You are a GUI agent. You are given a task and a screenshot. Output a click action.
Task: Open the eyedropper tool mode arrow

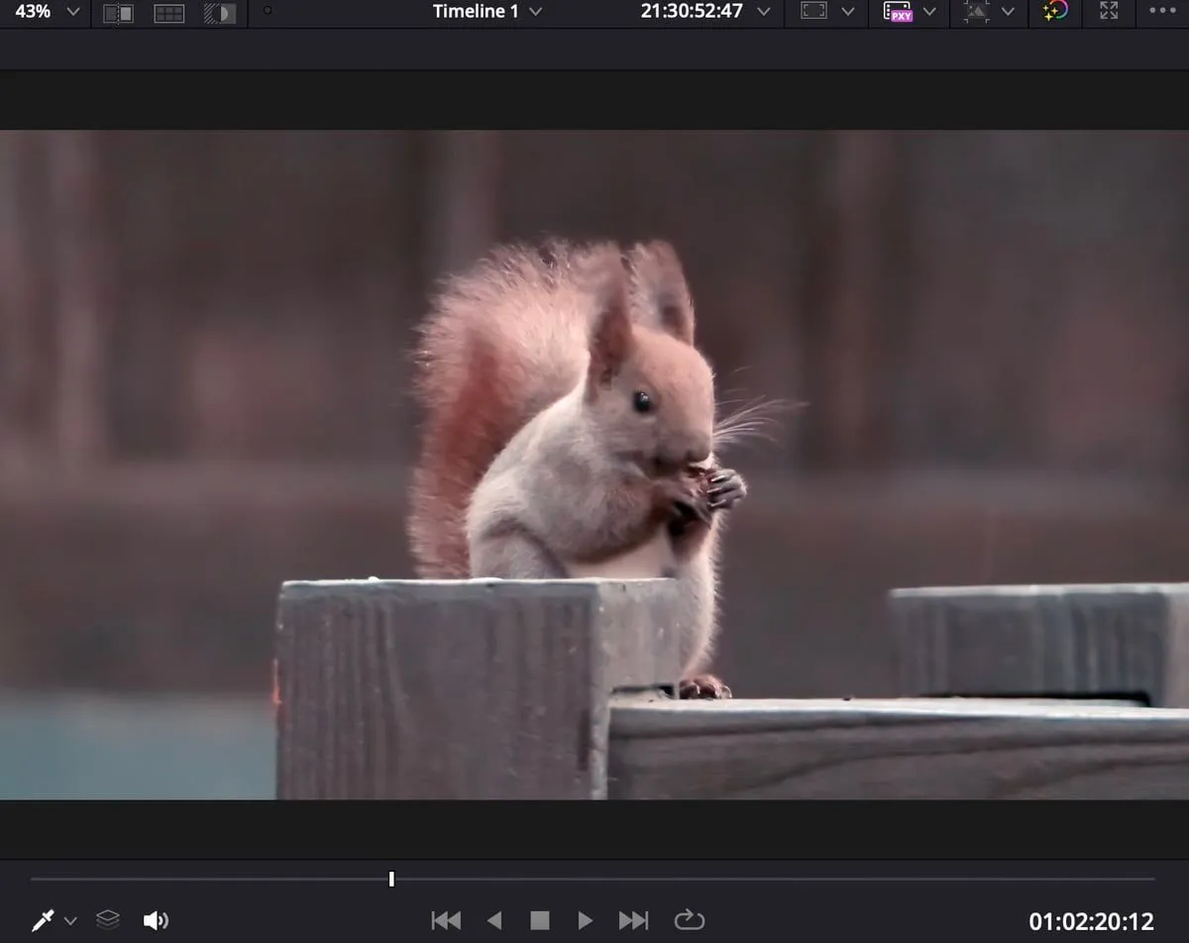[x=70, y=921]
